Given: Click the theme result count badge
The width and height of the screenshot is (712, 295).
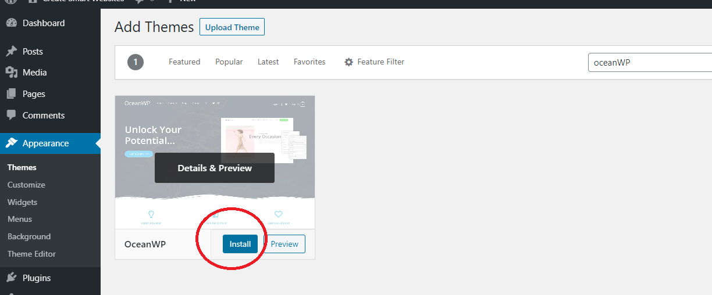Looking at the screenshot, I should coord(136,62).
